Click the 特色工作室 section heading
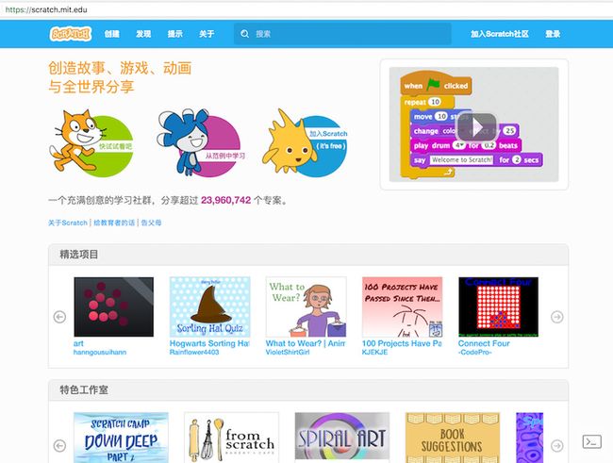This screenshot has width=613, height=463. (x=84, y=389)
